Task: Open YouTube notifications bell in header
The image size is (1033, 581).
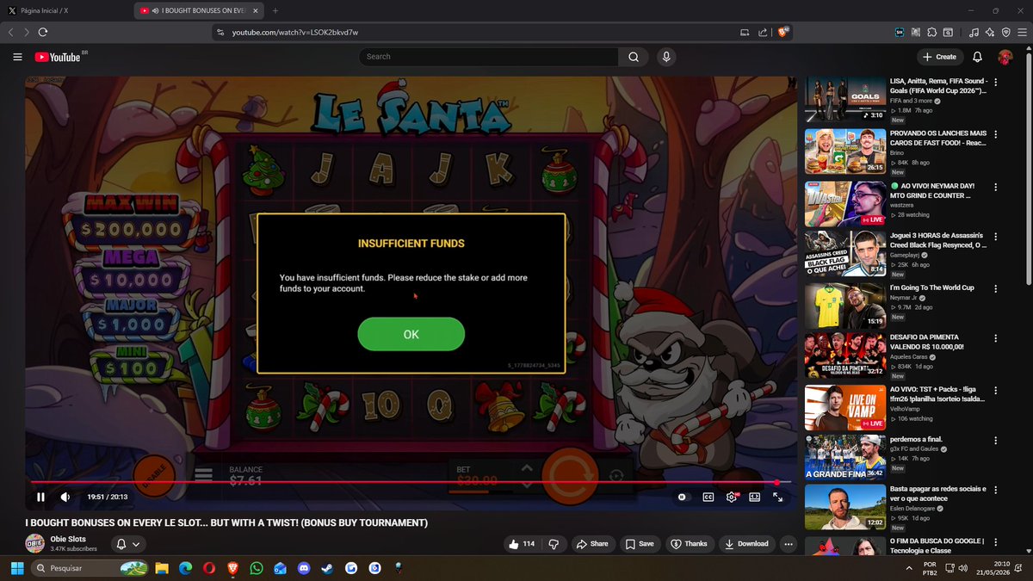Action: (977, 57)
